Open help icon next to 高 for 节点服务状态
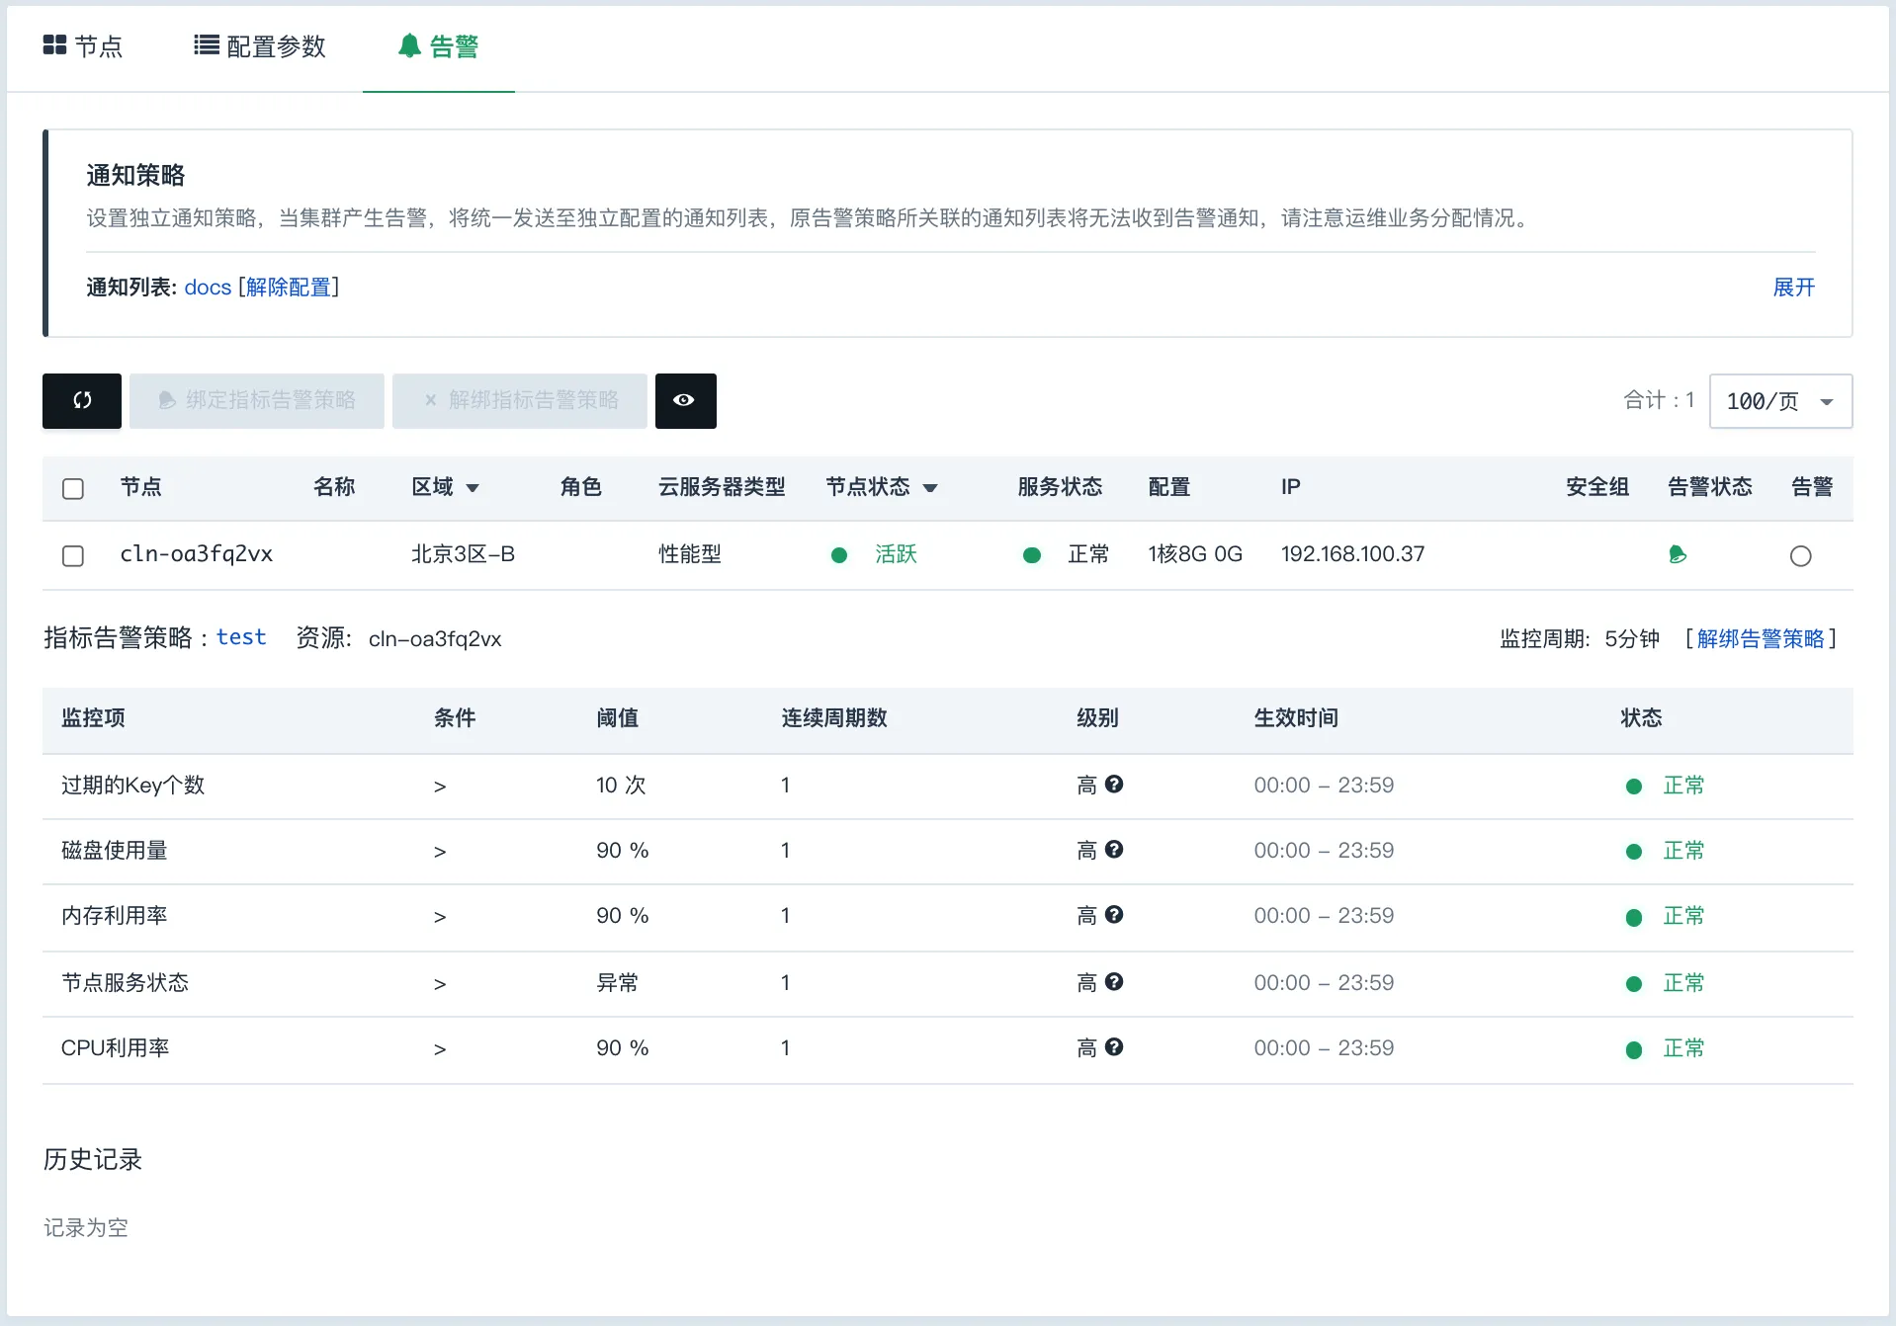 coord(1114,981)
